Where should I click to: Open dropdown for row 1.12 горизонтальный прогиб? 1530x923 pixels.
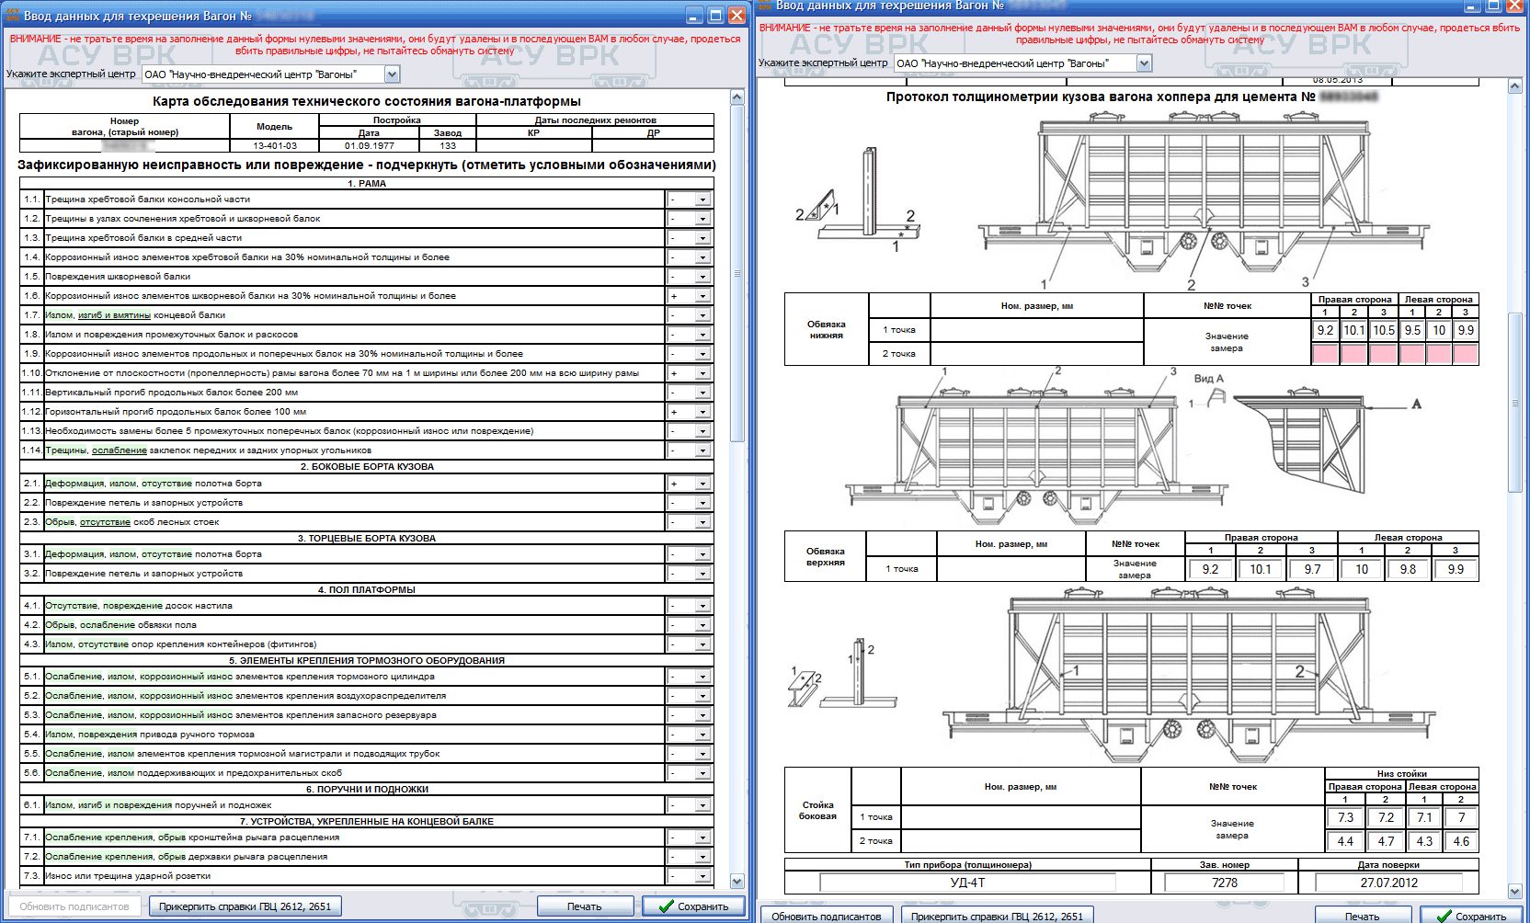(x=702, y=412)
